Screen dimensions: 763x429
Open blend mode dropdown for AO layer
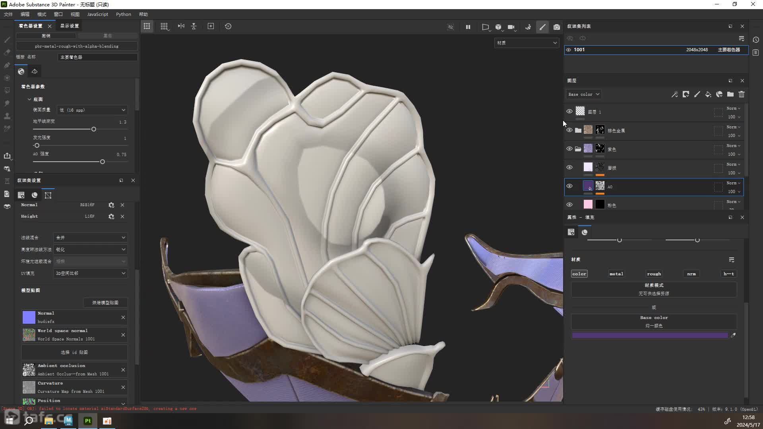734,183
